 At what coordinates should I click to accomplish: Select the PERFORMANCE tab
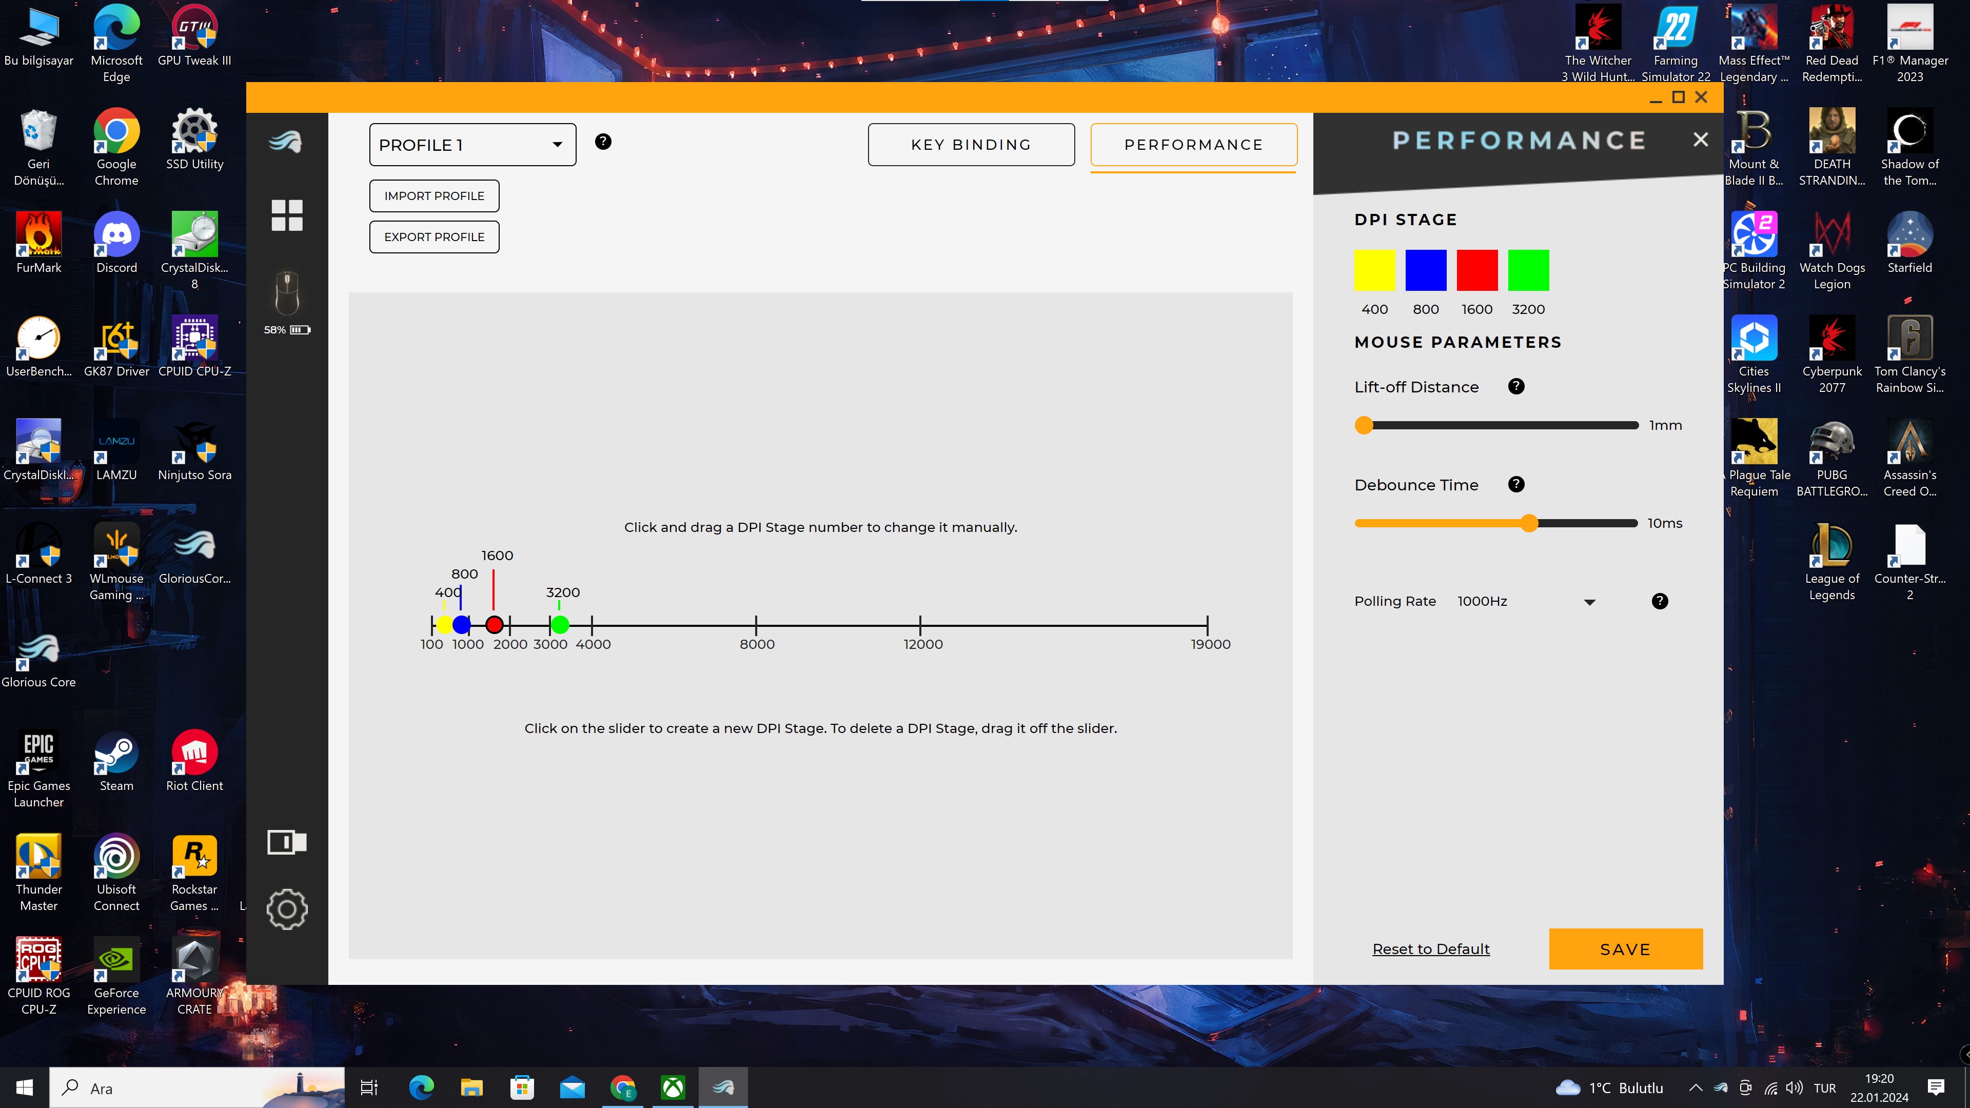(x=1193, y=145)
